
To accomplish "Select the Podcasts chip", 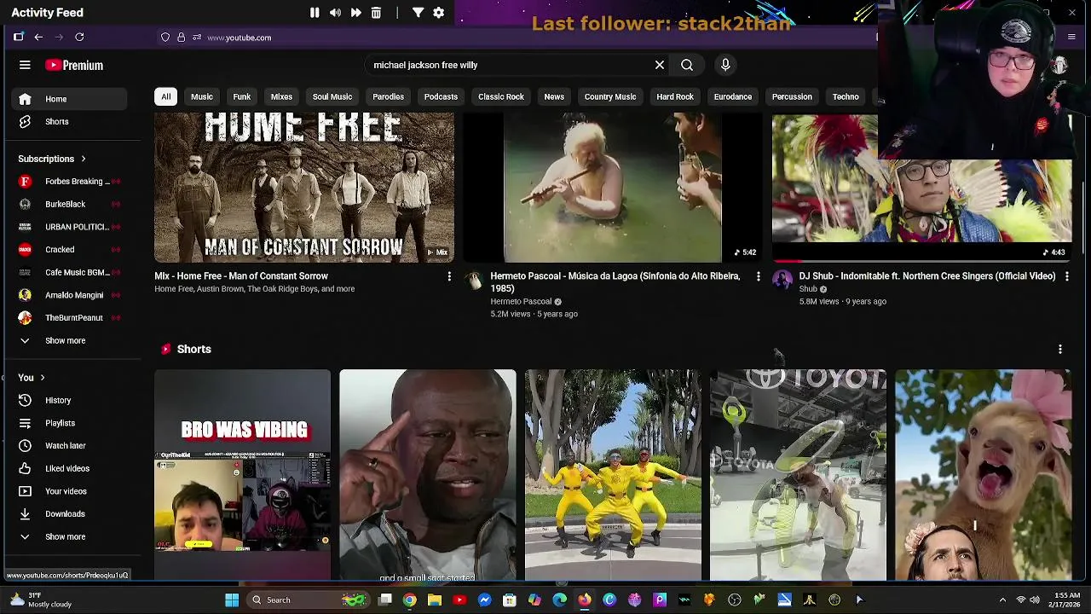I will [441, 96].
